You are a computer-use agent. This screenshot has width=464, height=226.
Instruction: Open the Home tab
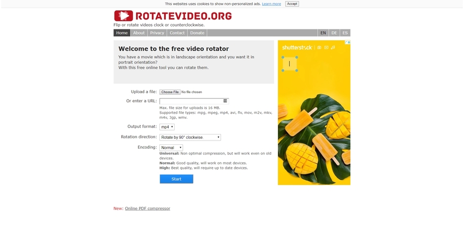pyautogui.click(x=122, y=33)
